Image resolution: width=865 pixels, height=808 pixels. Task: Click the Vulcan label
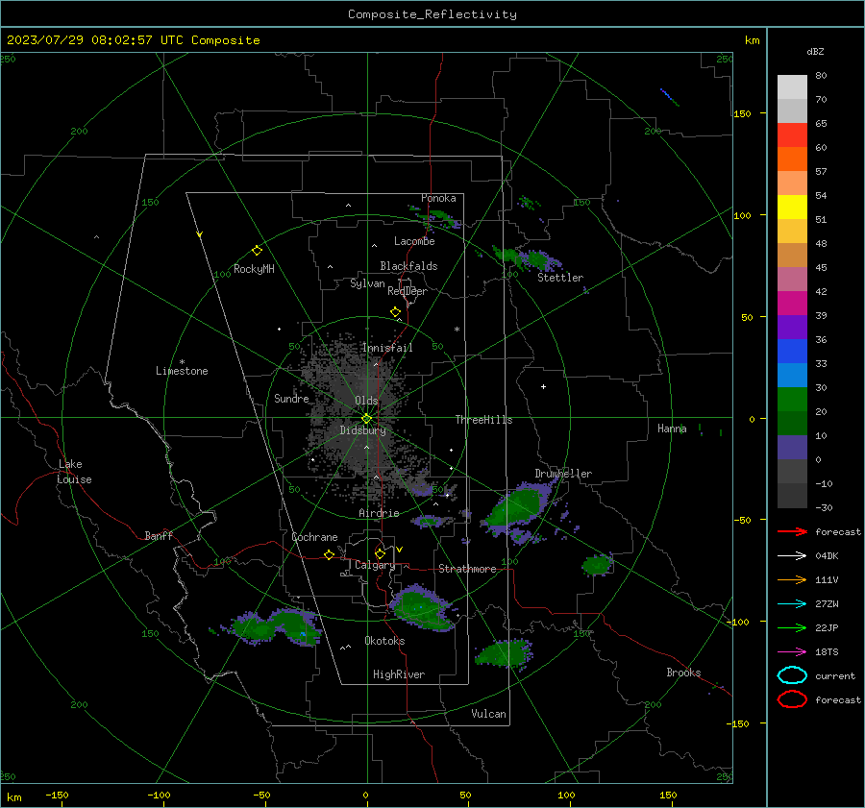(488, 714)
